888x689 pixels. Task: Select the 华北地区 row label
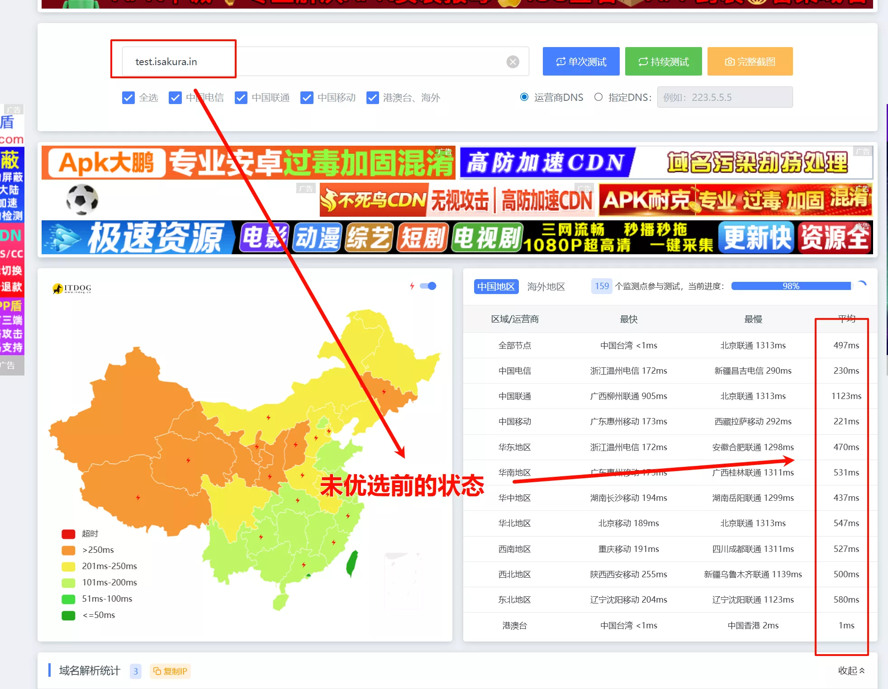(x=515, y=523)
